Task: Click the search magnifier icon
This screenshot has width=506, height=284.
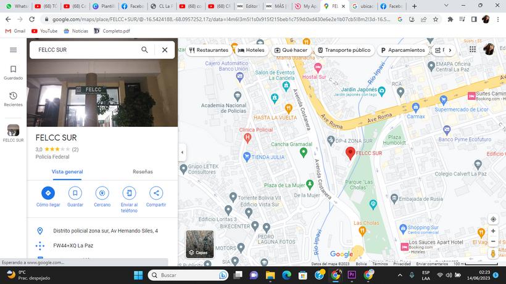Action: click(144, 50)
